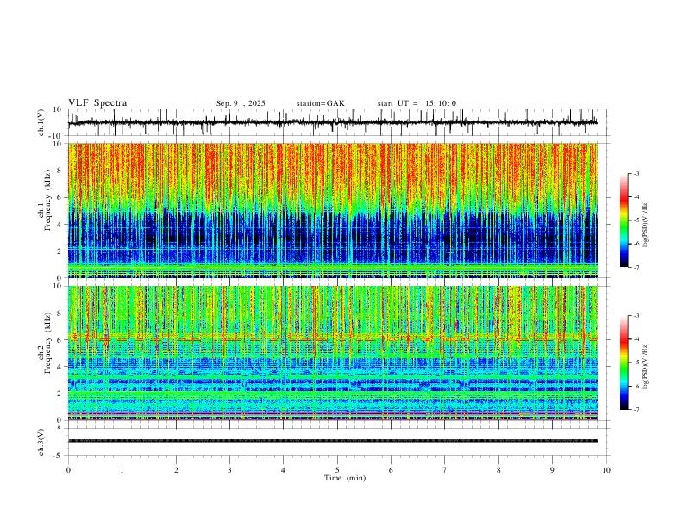
Task: Click the "9" tick on time axis
Action: [552, 470]
